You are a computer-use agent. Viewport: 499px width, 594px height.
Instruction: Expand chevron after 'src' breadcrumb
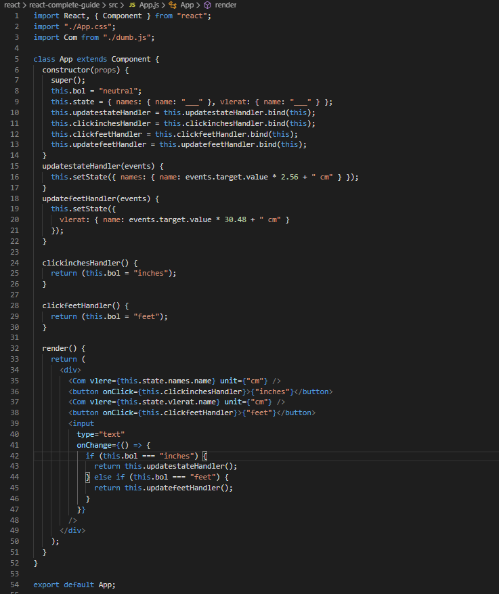[x=122, y=5]
